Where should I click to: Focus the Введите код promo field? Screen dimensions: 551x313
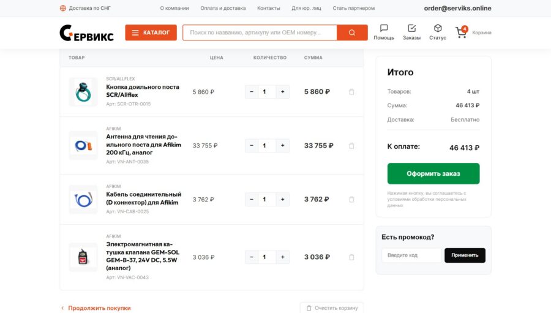(411, 255)
